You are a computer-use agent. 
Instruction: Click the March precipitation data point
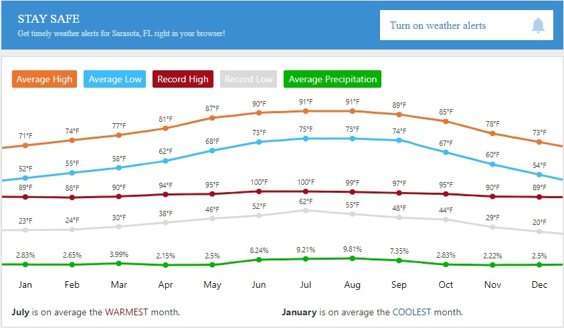[119, 263]
